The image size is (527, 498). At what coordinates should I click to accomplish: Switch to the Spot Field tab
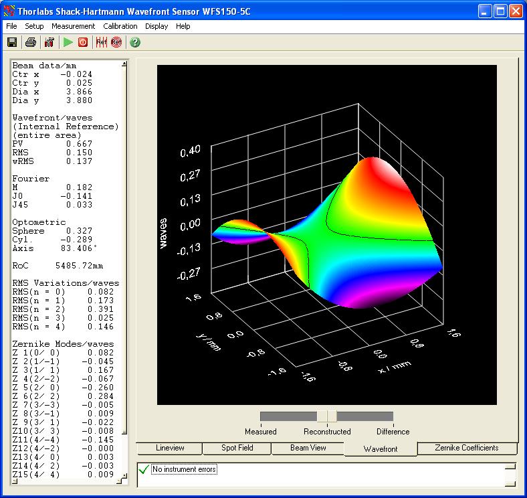click(x=237, y=448)
